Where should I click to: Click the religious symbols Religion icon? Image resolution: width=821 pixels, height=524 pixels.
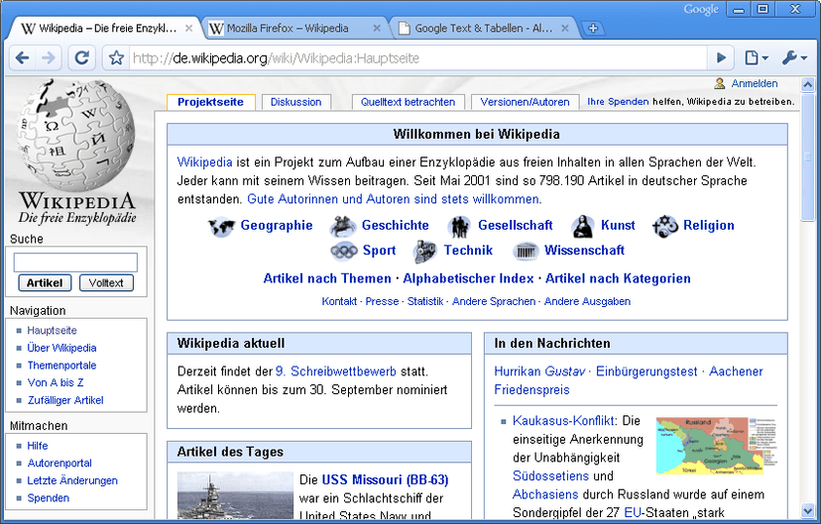(665, 227)
